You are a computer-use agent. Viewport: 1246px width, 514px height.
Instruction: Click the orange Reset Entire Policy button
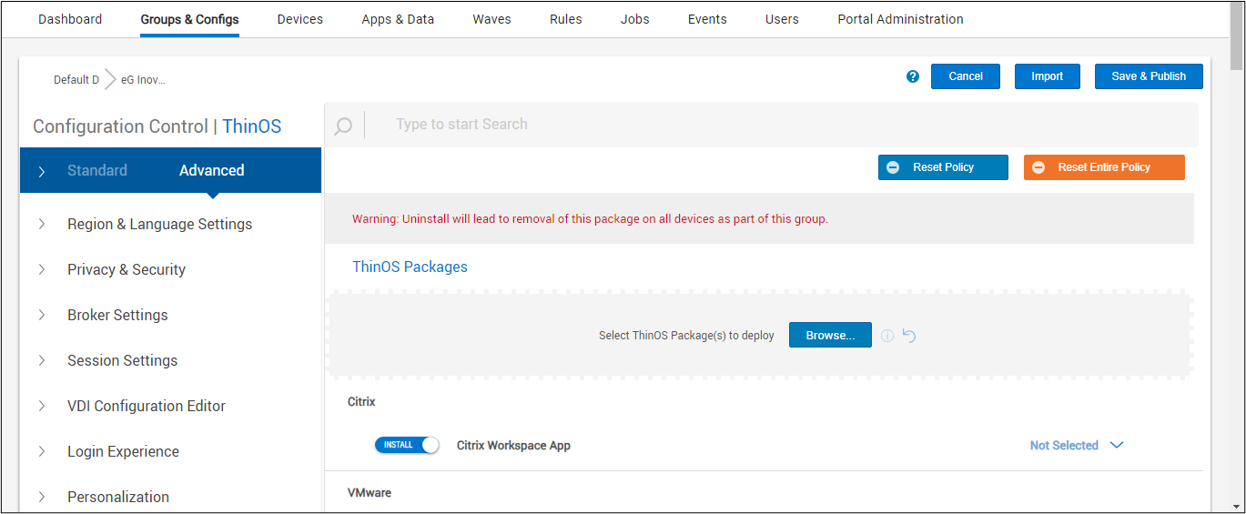(1104, 167)
